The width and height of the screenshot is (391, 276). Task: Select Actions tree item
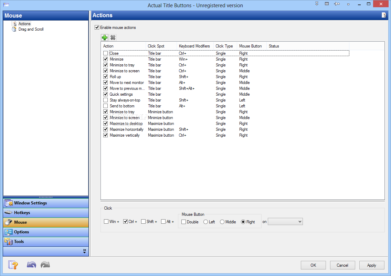point(24,24)
